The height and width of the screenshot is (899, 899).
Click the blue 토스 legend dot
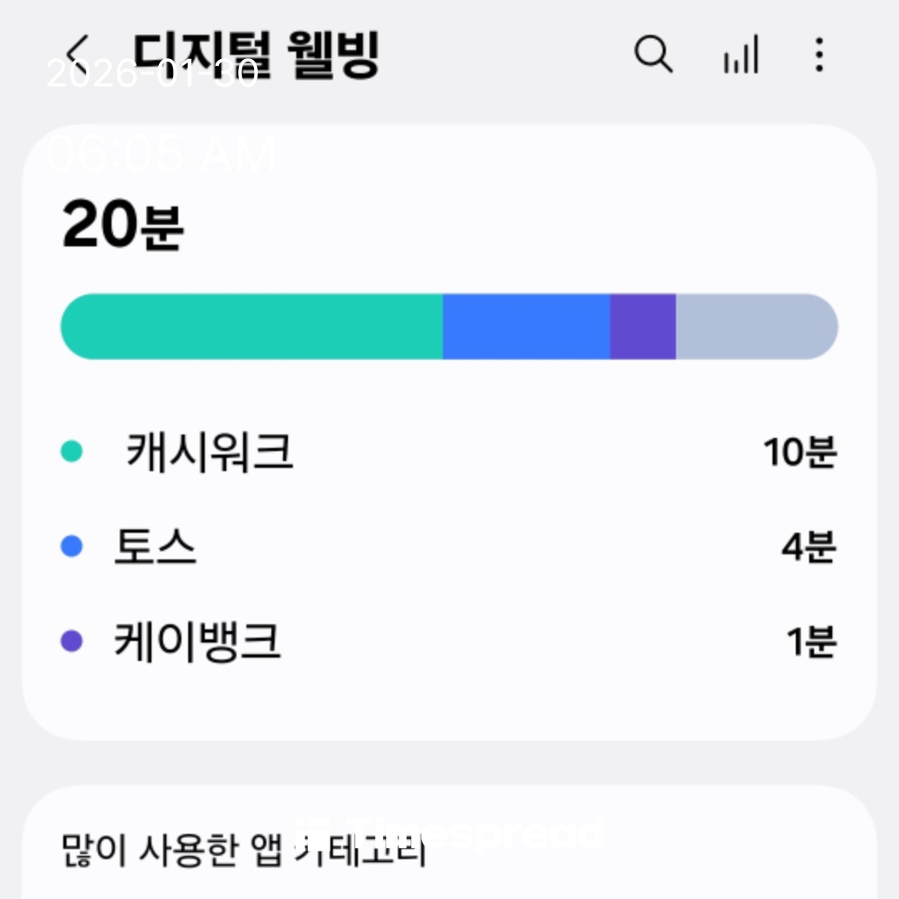(x=72, y=547)
